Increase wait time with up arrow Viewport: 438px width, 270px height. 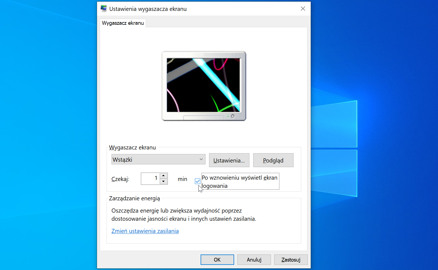164,176
